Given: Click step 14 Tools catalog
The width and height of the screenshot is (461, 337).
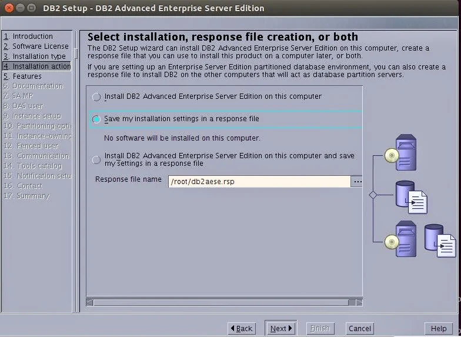Looking at the screenshot, I should [x=33, y=166].
